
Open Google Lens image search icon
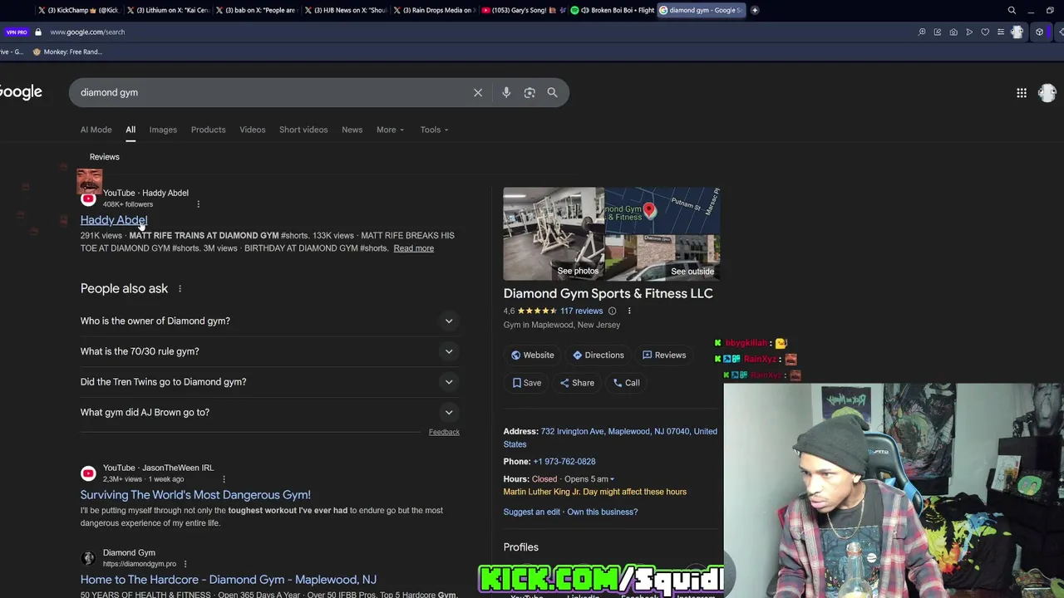pyautogui.click(x=530, y=92)
